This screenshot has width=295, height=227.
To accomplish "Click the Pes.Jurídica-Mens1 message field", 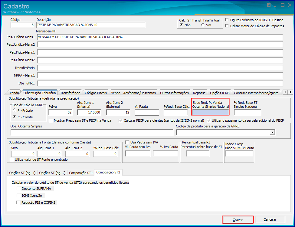I will (x=160, y=37).
